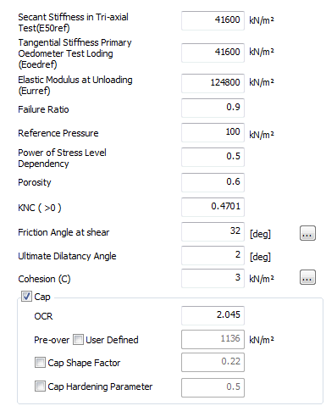
Task: Select the OCR value field
Action: tap(213, 315)
